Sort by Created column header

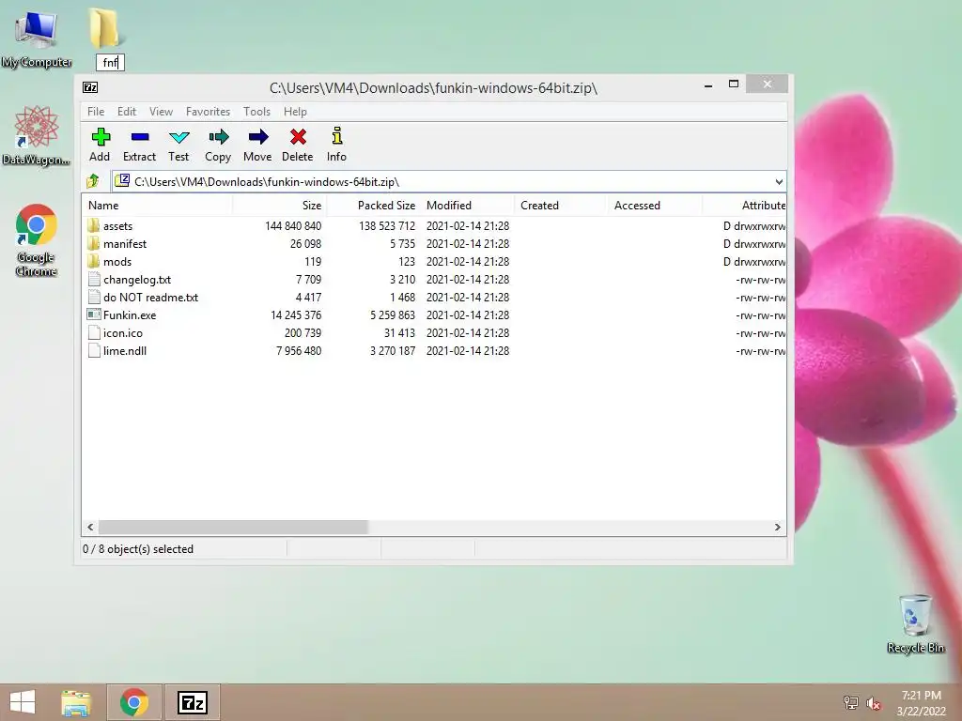click(562, 206)
